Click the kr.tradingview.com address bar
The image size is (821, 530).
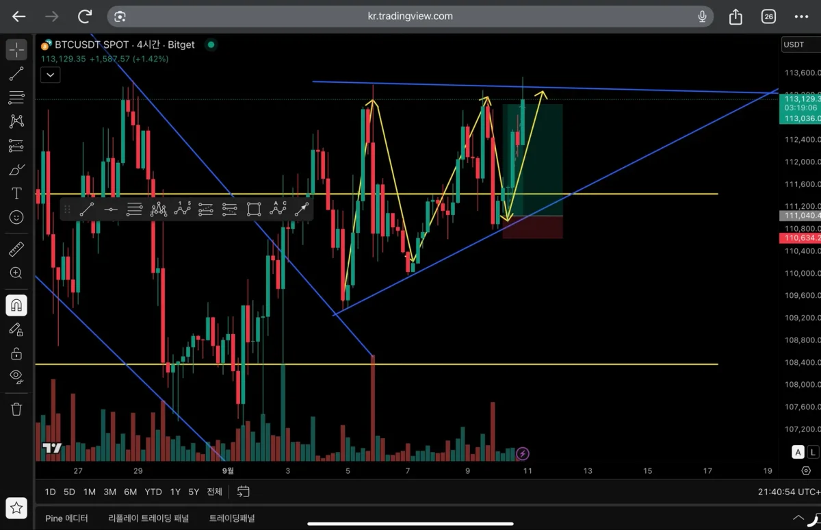point(410,16)
